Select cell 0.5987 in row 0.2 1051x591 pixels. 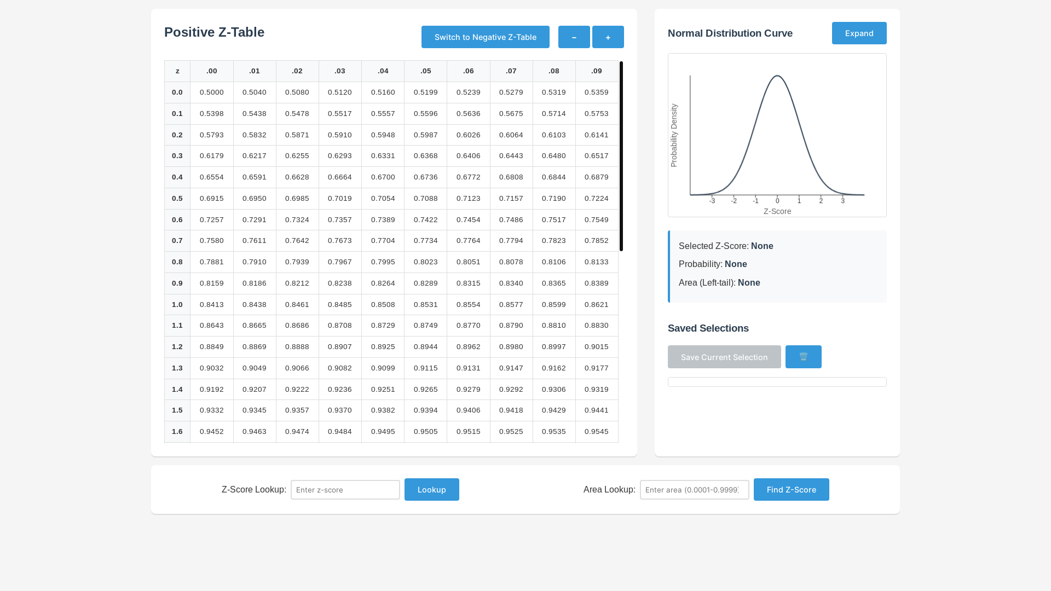tap(425, 135)
